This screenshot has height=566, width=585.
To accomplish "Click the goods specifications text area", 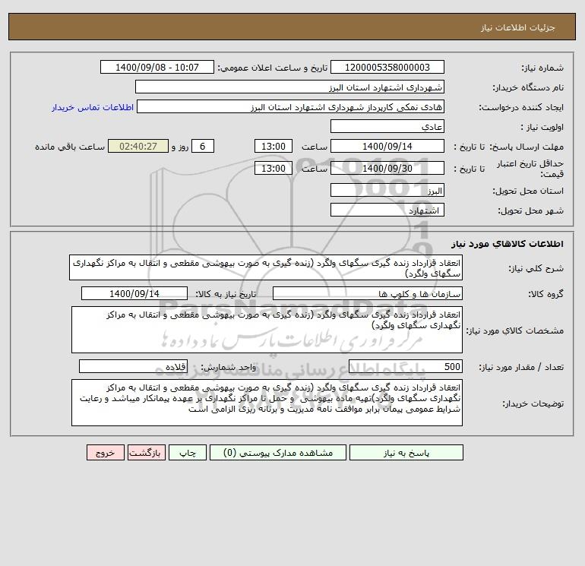I will (x=267, y=330).
